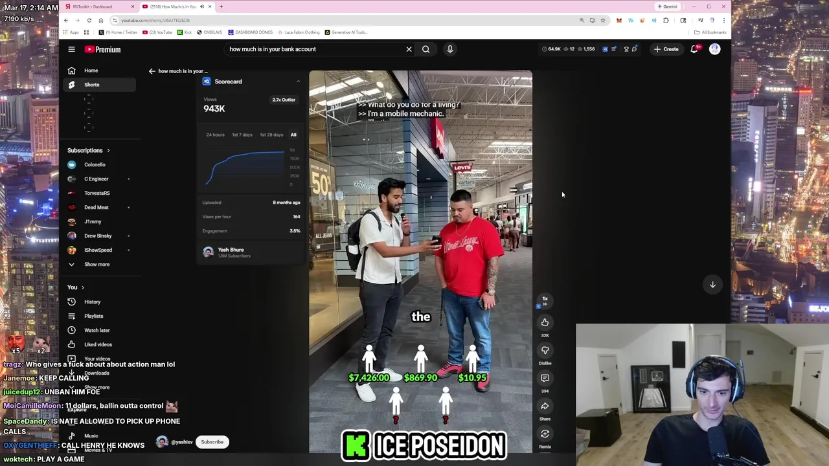This screenshot has height=466, width=829.
Task: Select the All range tab
Action: pyautogui.click(x=293, y=135)
